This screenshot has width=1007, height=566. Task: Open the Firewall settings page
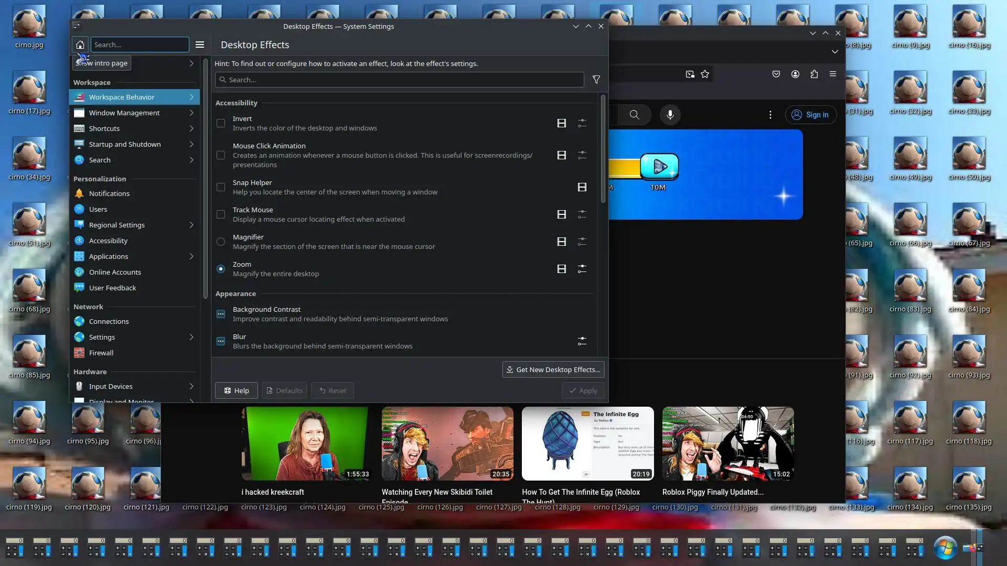click(x=101, y=353)
